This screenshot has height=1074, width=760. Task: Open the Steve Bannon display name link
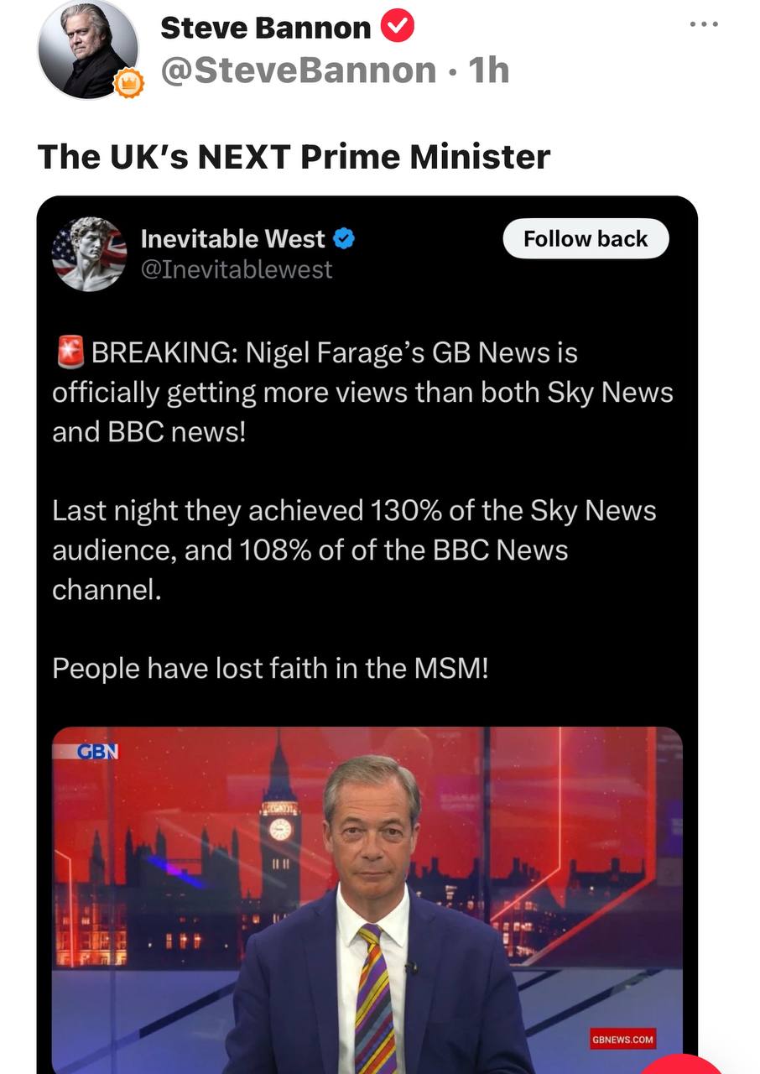pyautogui.click(x=265, y=28)
